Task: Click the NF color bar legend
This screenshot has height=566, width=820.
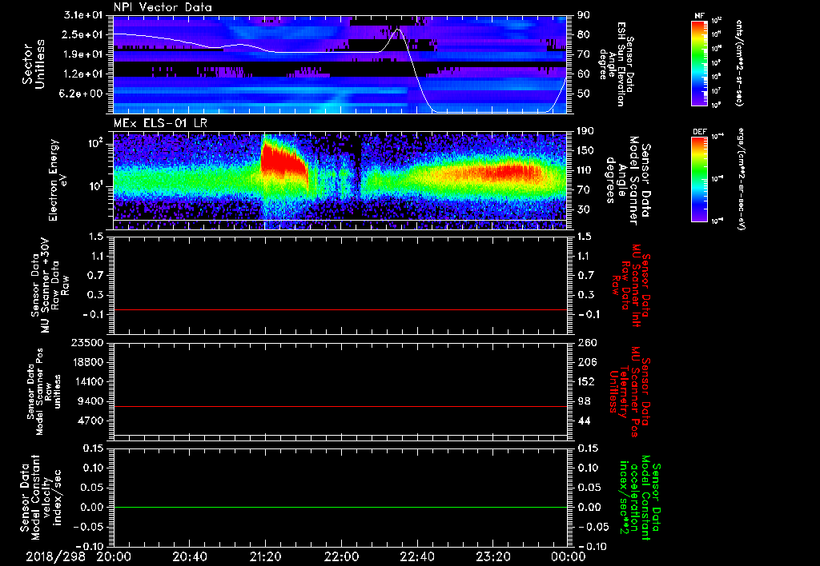Action: tap(699, 63)
